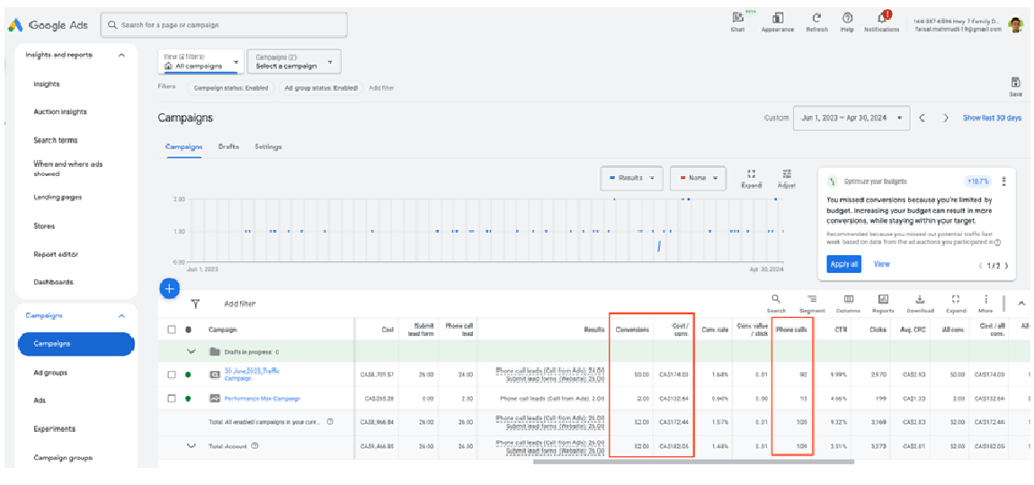Open the More options in table toolbar

tap(985, 298)
